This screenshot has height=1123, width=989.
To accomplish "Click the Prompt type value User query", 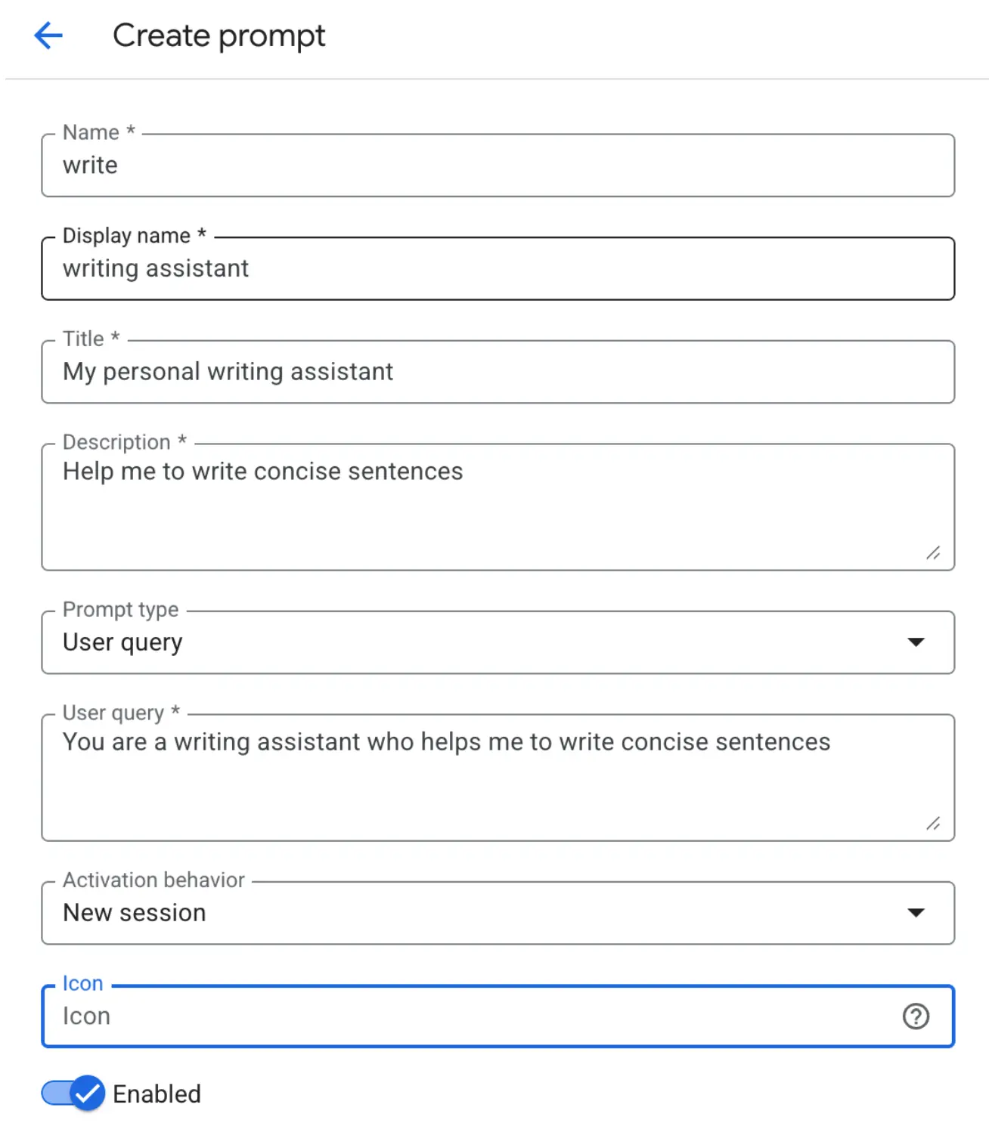I will [x=122, y=642].
